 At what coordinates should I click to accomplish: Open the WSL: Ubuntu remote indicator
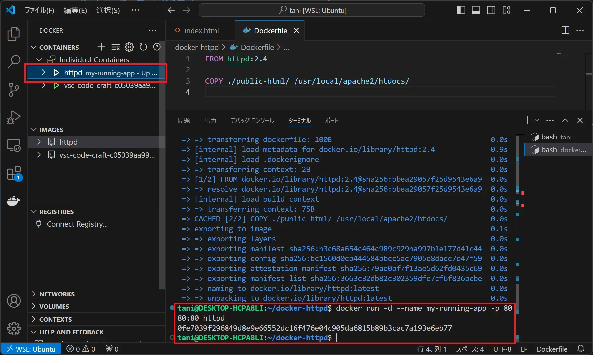pyautogui.click(x=31, y=349)
